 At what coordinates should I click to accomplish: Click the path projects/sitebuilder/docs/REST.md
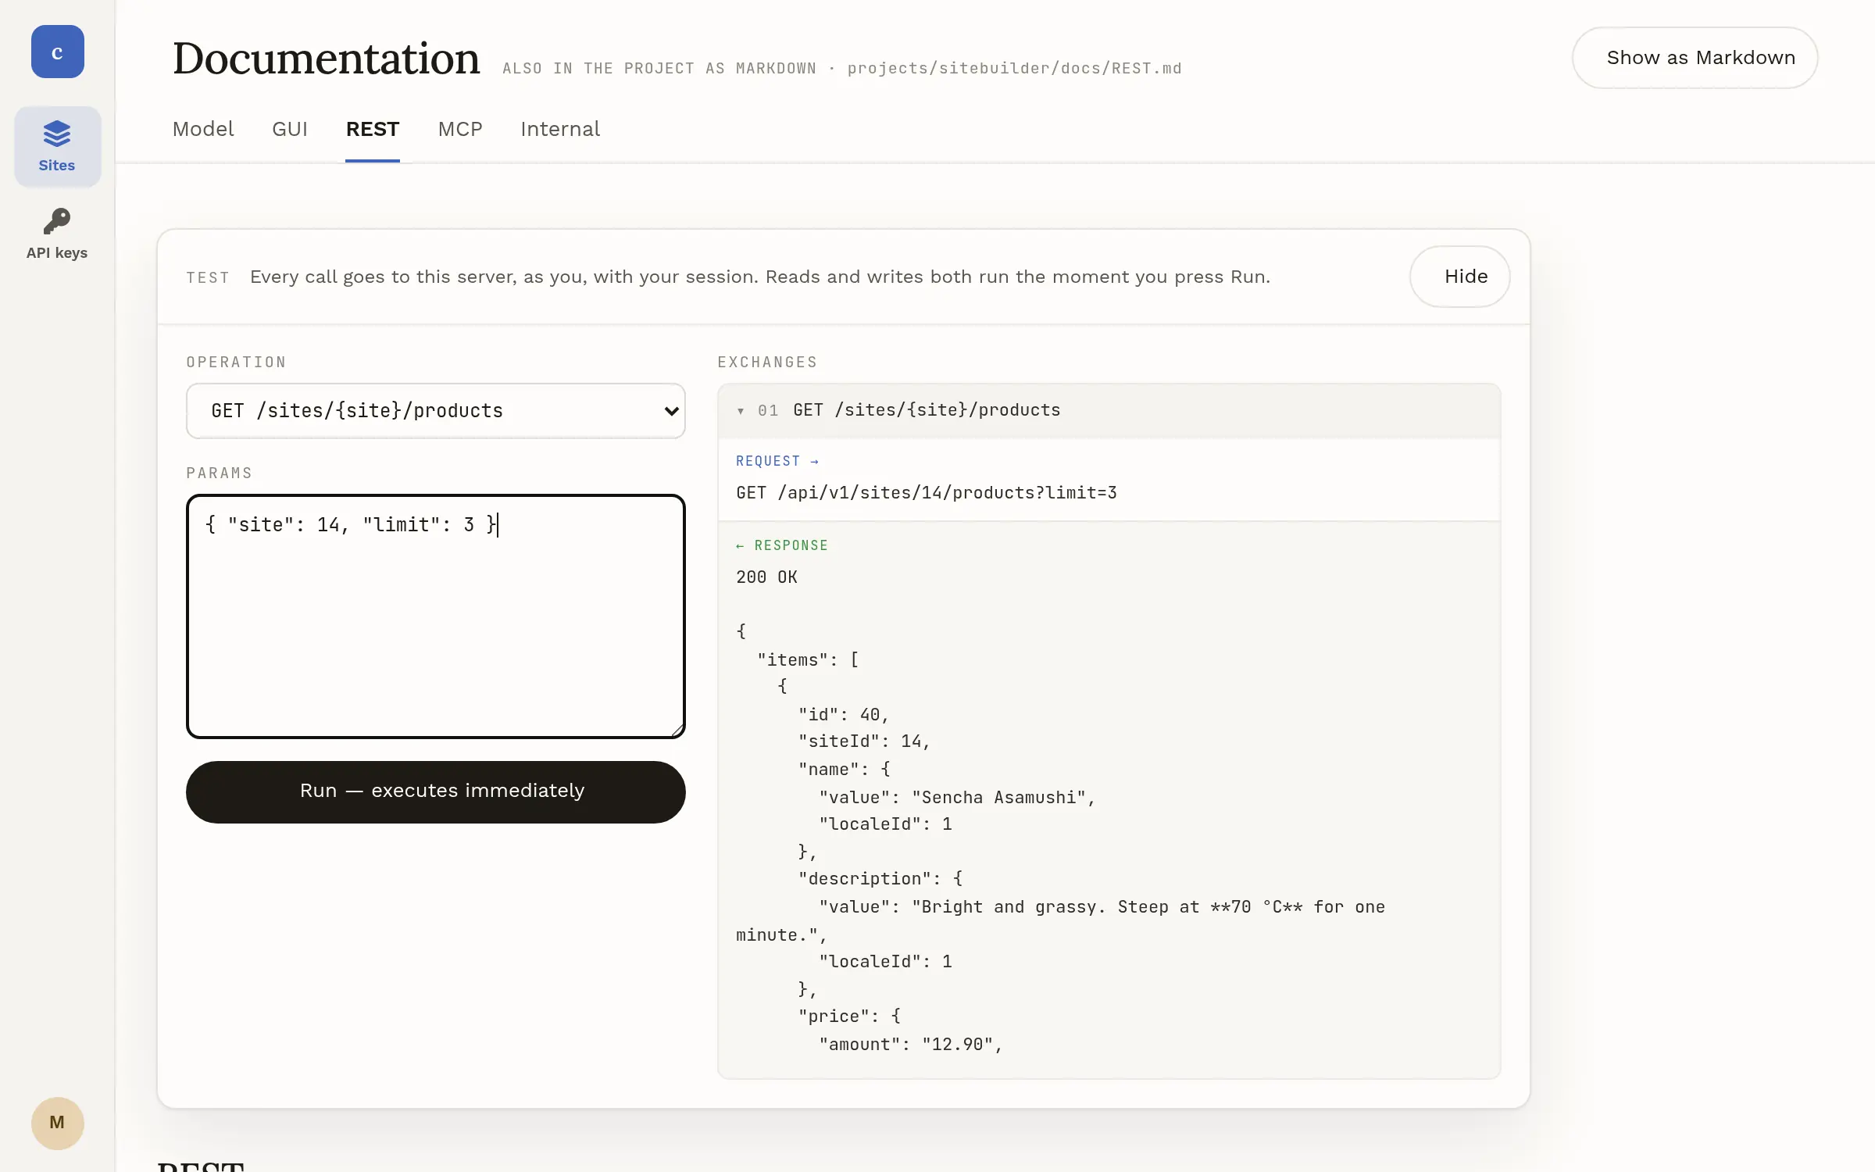click(1014, 68)
